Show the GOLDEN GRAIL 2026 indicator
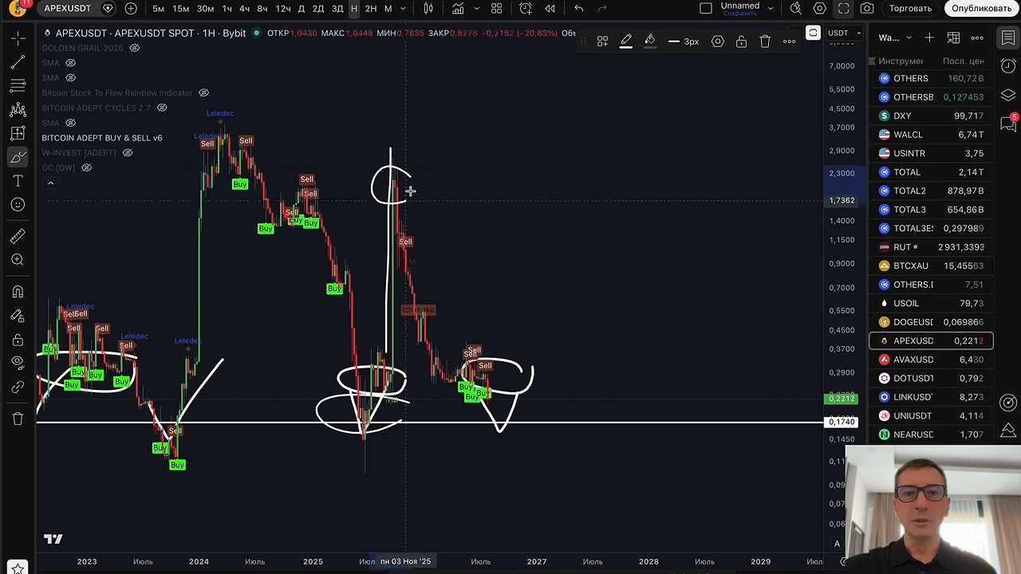This screenshot has height=574, width=1021. (134, 48)
